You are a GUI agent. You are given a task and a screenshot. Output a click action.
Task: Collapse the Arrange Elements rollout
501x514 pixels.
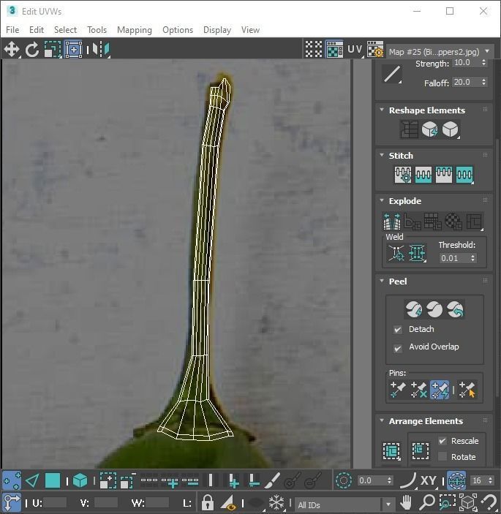click(382, 420)
